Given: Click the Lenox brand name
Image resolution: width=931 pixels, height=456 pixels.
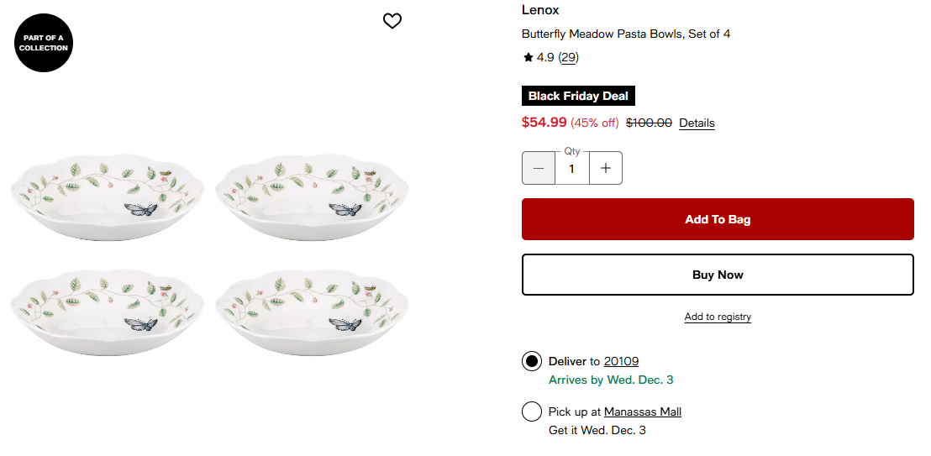Looking at the screenshot, I should click(x=540, y=10).
